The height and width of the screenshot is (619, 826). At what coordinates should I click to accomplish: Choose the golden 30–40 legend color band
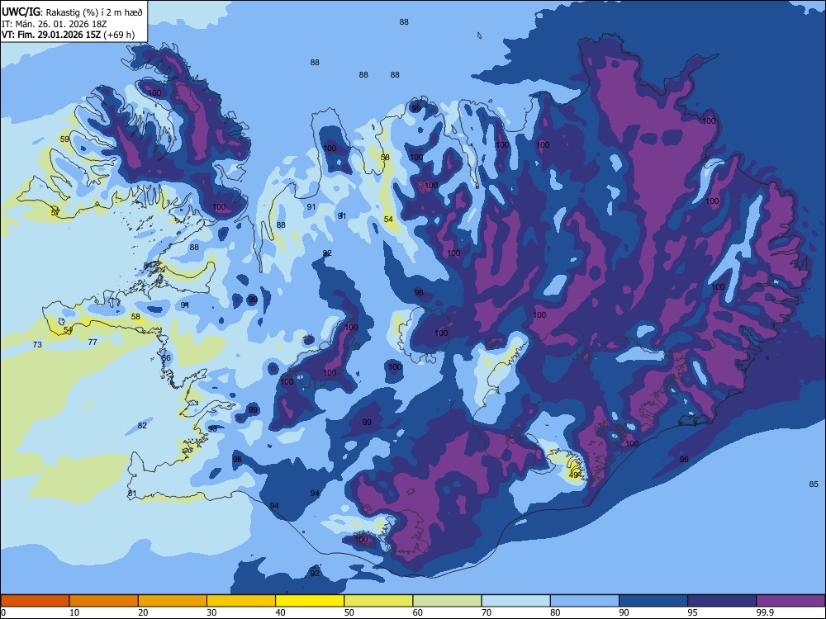point(241,601)
